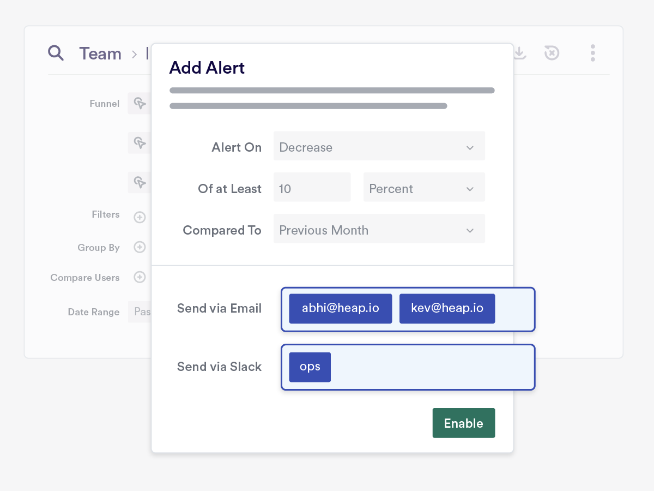Viewport: 654px width, 491px height.
Task: Click the Date Range field
Action: (141, 312)
